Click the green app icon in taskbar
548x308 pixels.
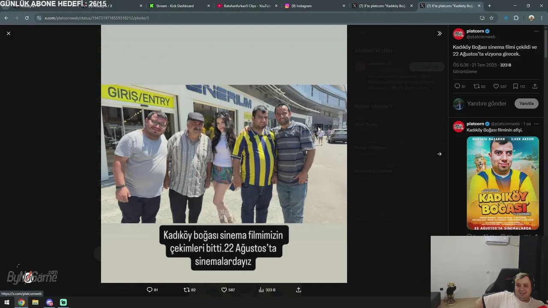pyautogui.click(x=63, y=302)
